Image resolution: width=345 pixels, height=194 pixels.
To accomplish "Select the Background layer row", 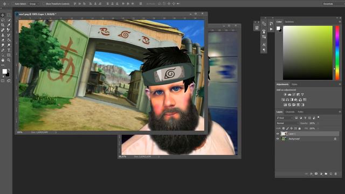I will pos(307,139).
